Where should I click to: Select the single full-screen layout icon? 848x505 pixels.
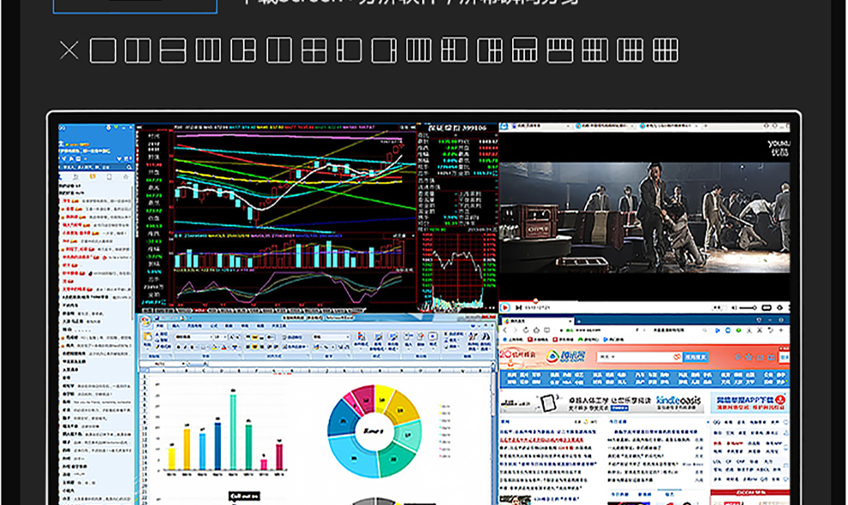103,50
